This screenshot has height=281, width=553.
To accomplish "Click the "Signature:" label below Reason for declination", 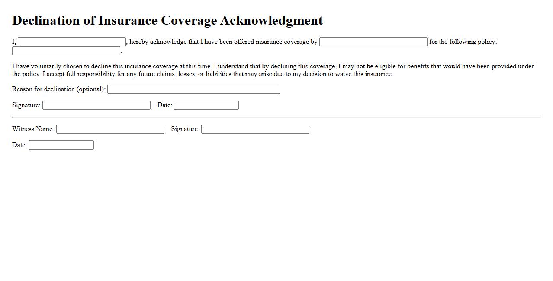I will (x=26, y=105).
